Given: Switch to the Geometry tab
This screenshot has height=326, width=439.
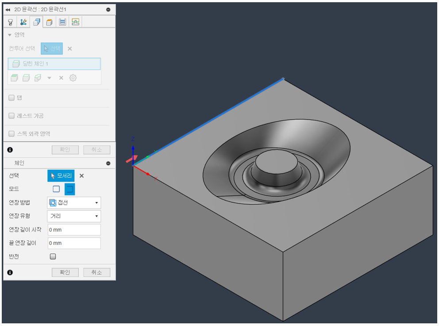Looking at the screenshot, I should pos(36,22).
